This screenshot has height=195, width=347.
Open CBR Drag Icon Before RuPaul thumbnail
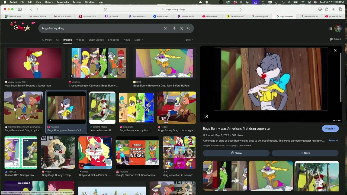point(164,63)
